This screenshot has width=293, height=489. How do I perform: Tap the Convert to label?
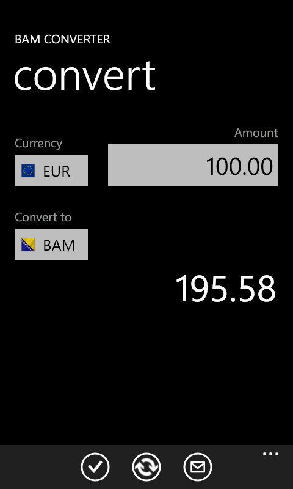pos(43,217)
